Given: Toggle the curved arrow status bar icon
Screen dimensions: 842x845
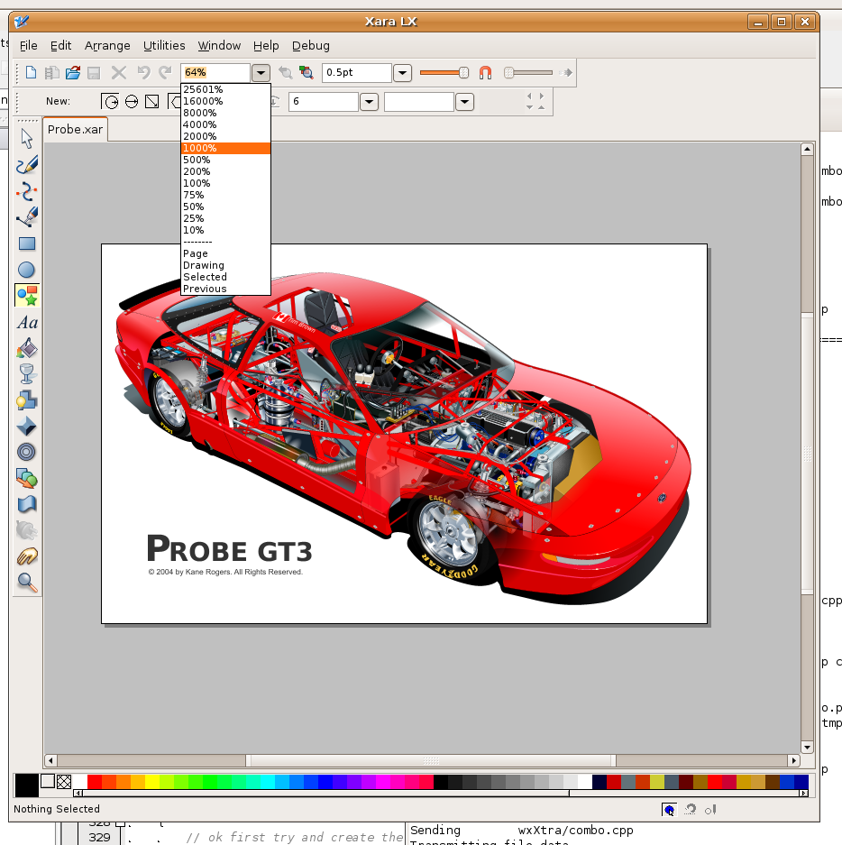Looking at the screenshot, I should pyautogui.click(x=690, y=810).
